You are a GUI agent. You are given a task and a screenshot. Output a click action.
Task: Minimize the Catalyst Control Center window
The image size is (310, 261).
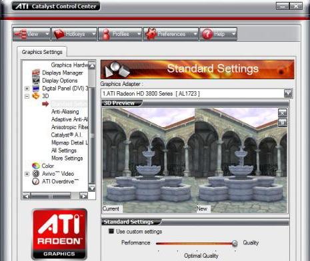pos(283,6)
